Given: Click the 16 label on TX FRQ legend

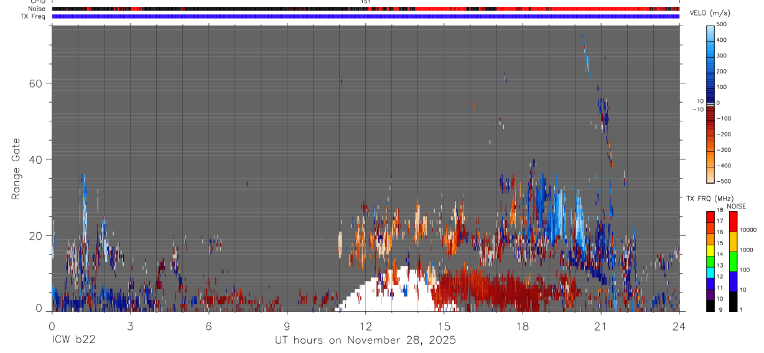Looking at the screenshot, I should [x=720, y=232].
